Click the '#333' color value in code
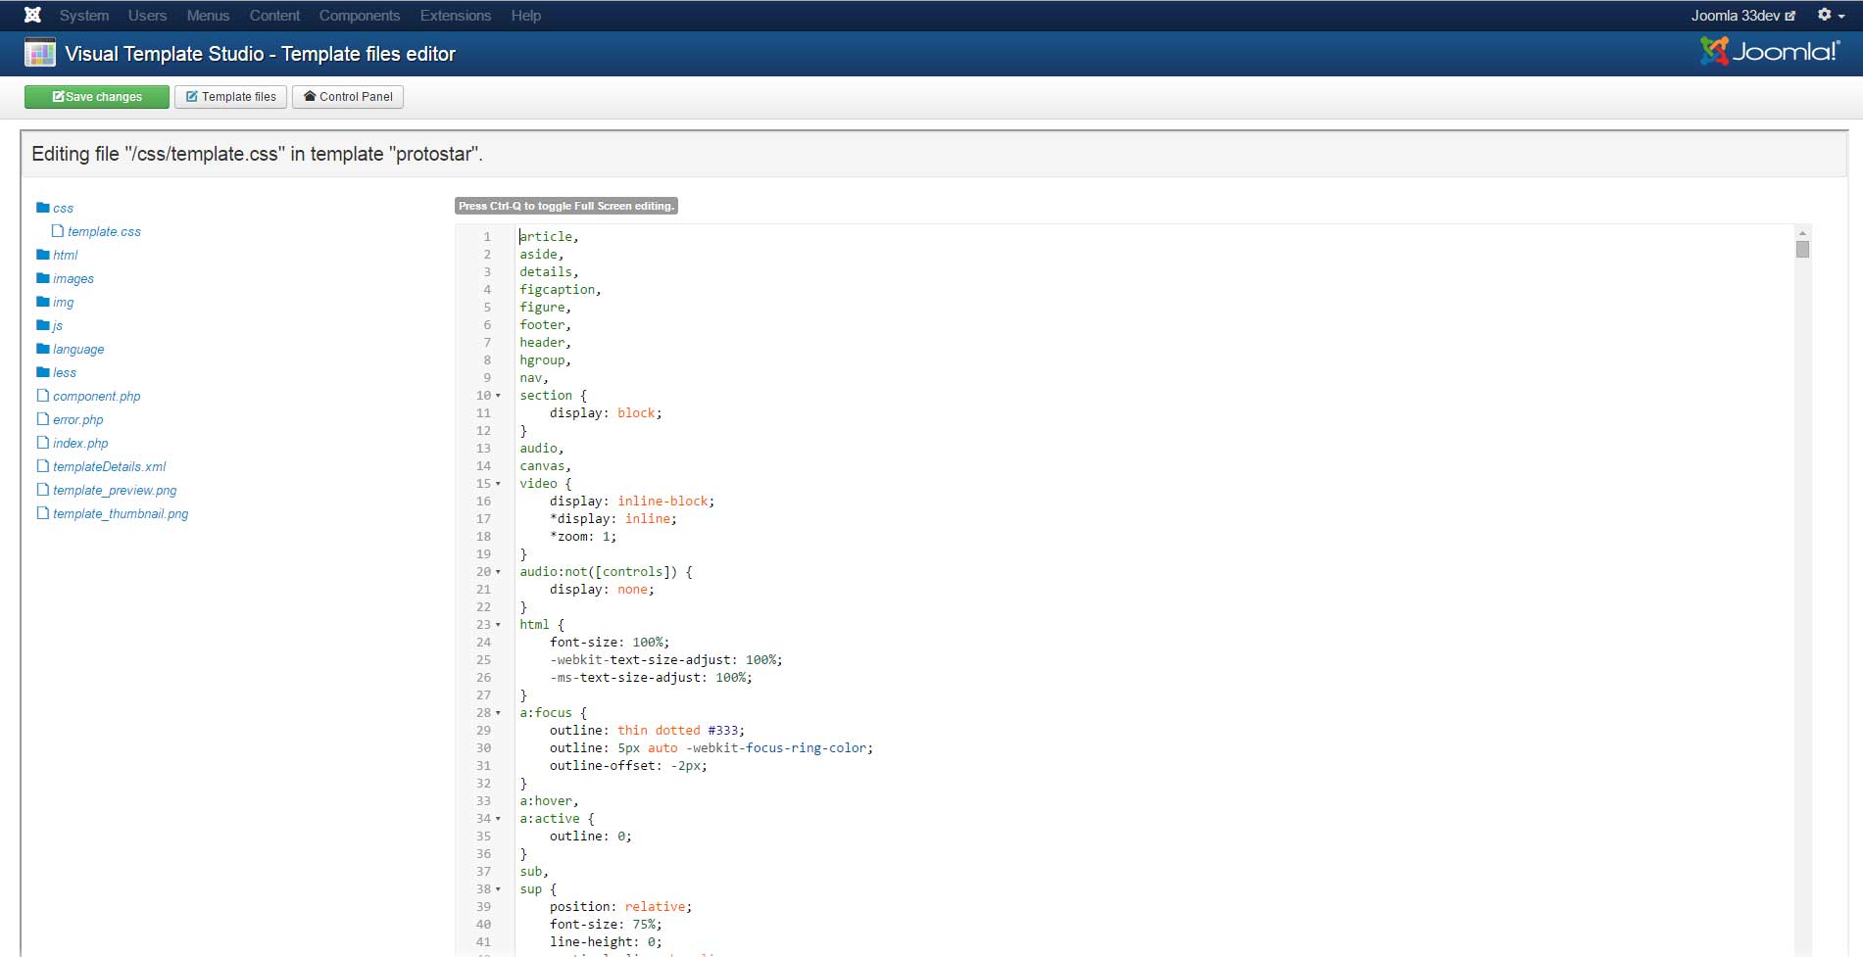Image resolution: width=1863 pixels, height=957 pixels. tap(723, 731)
